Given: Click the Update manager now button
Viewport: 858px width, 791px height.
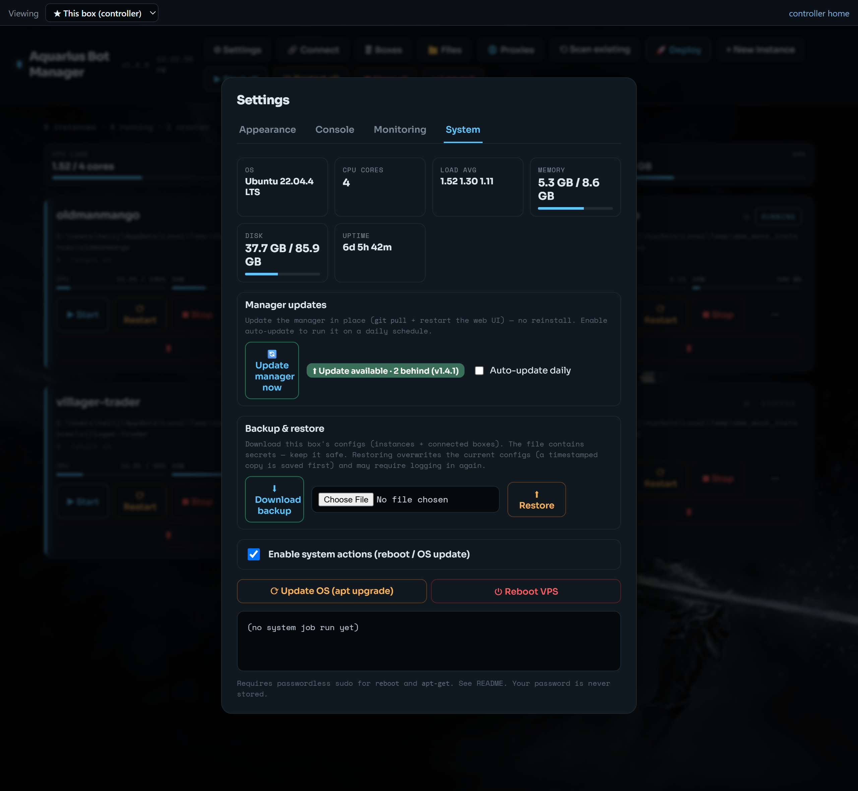Looking at the screenshot, I should pyautogui.click(x=272, y=371).
